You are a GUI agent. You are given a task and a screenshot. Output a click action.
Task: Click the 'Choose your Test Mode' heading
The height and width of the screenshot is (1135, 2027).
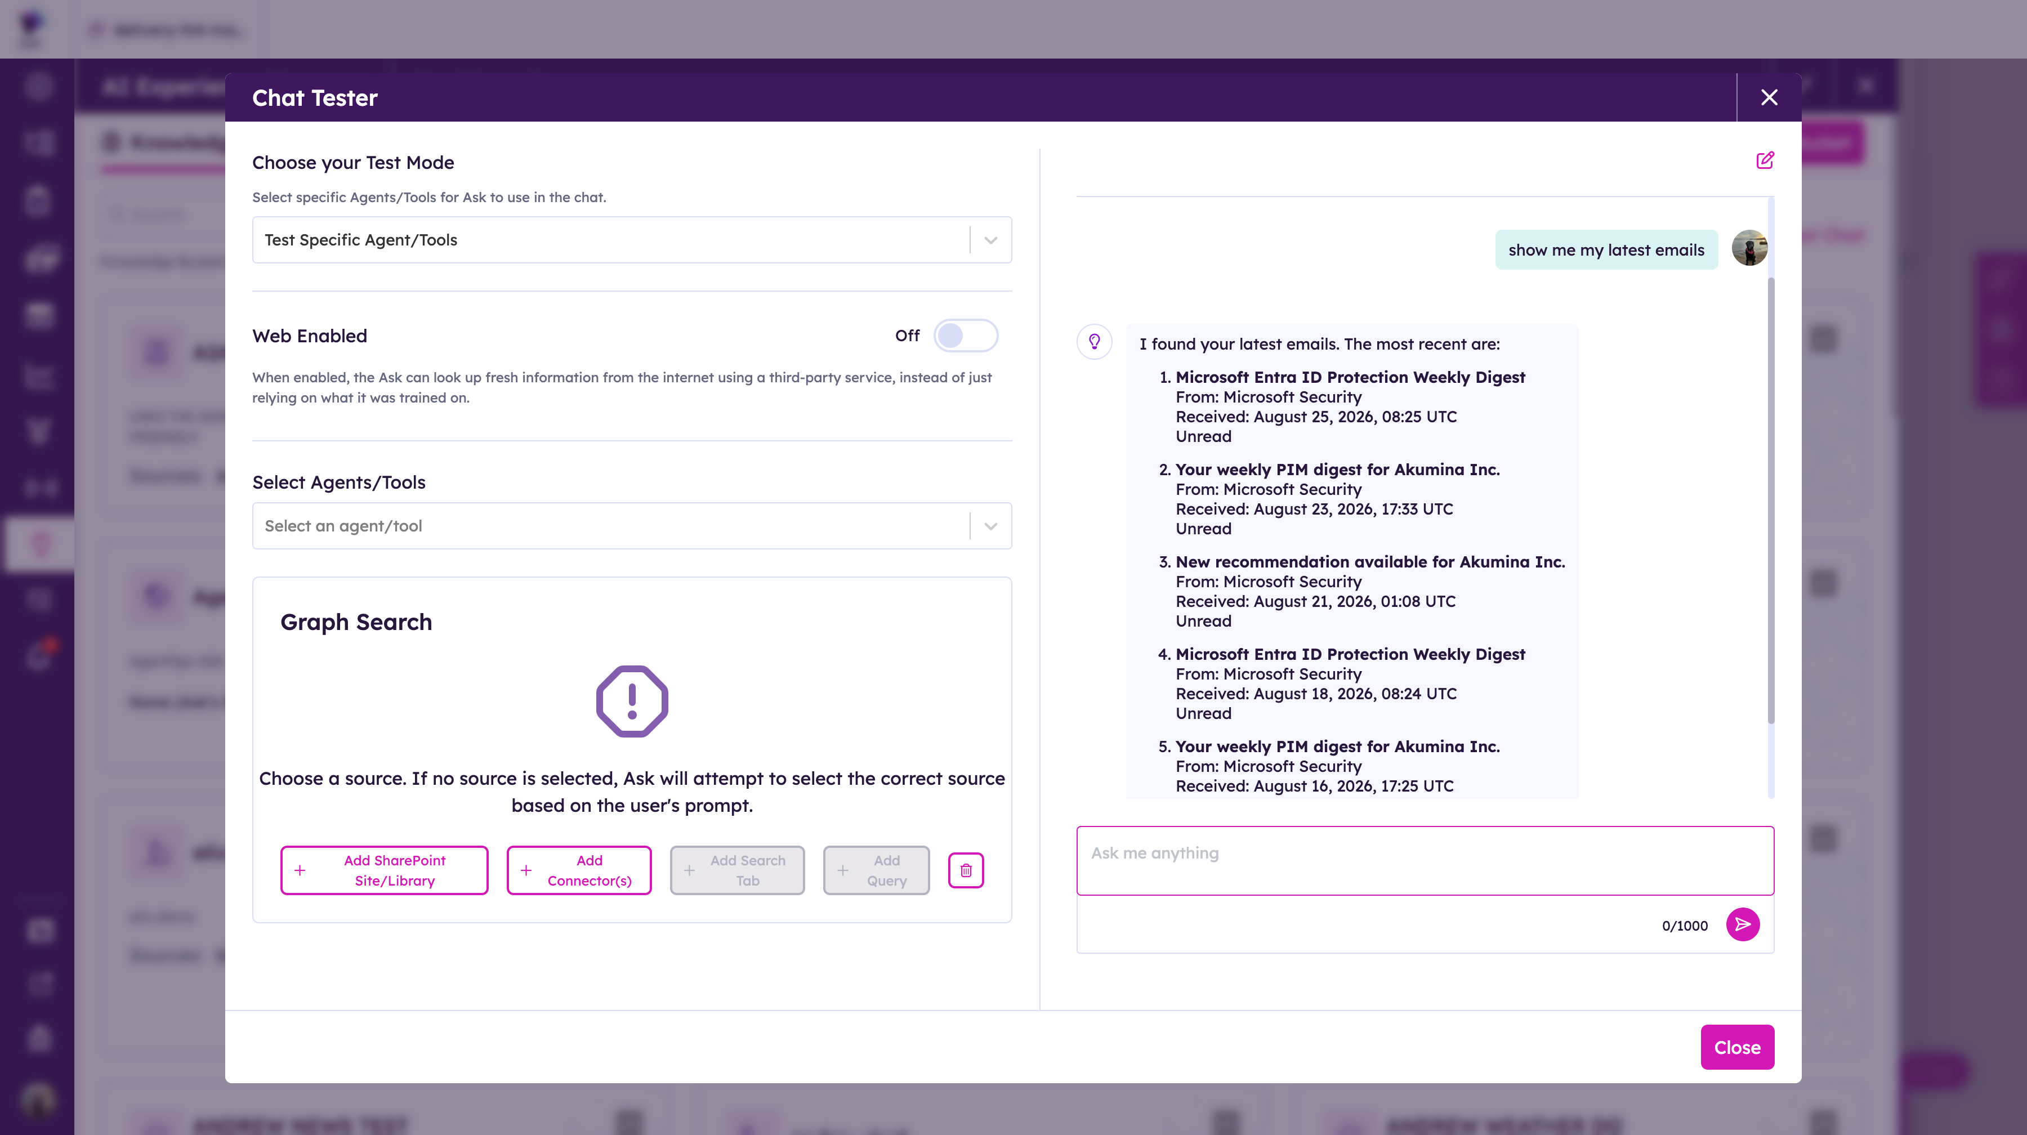pos(353,163)
